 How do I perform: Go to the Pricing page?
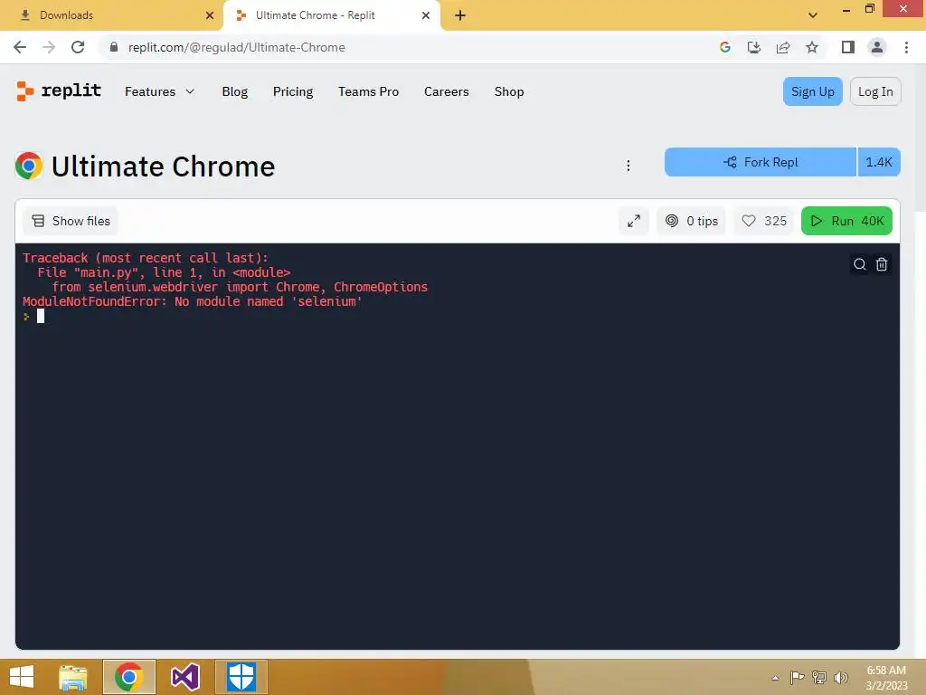[293, 91]
